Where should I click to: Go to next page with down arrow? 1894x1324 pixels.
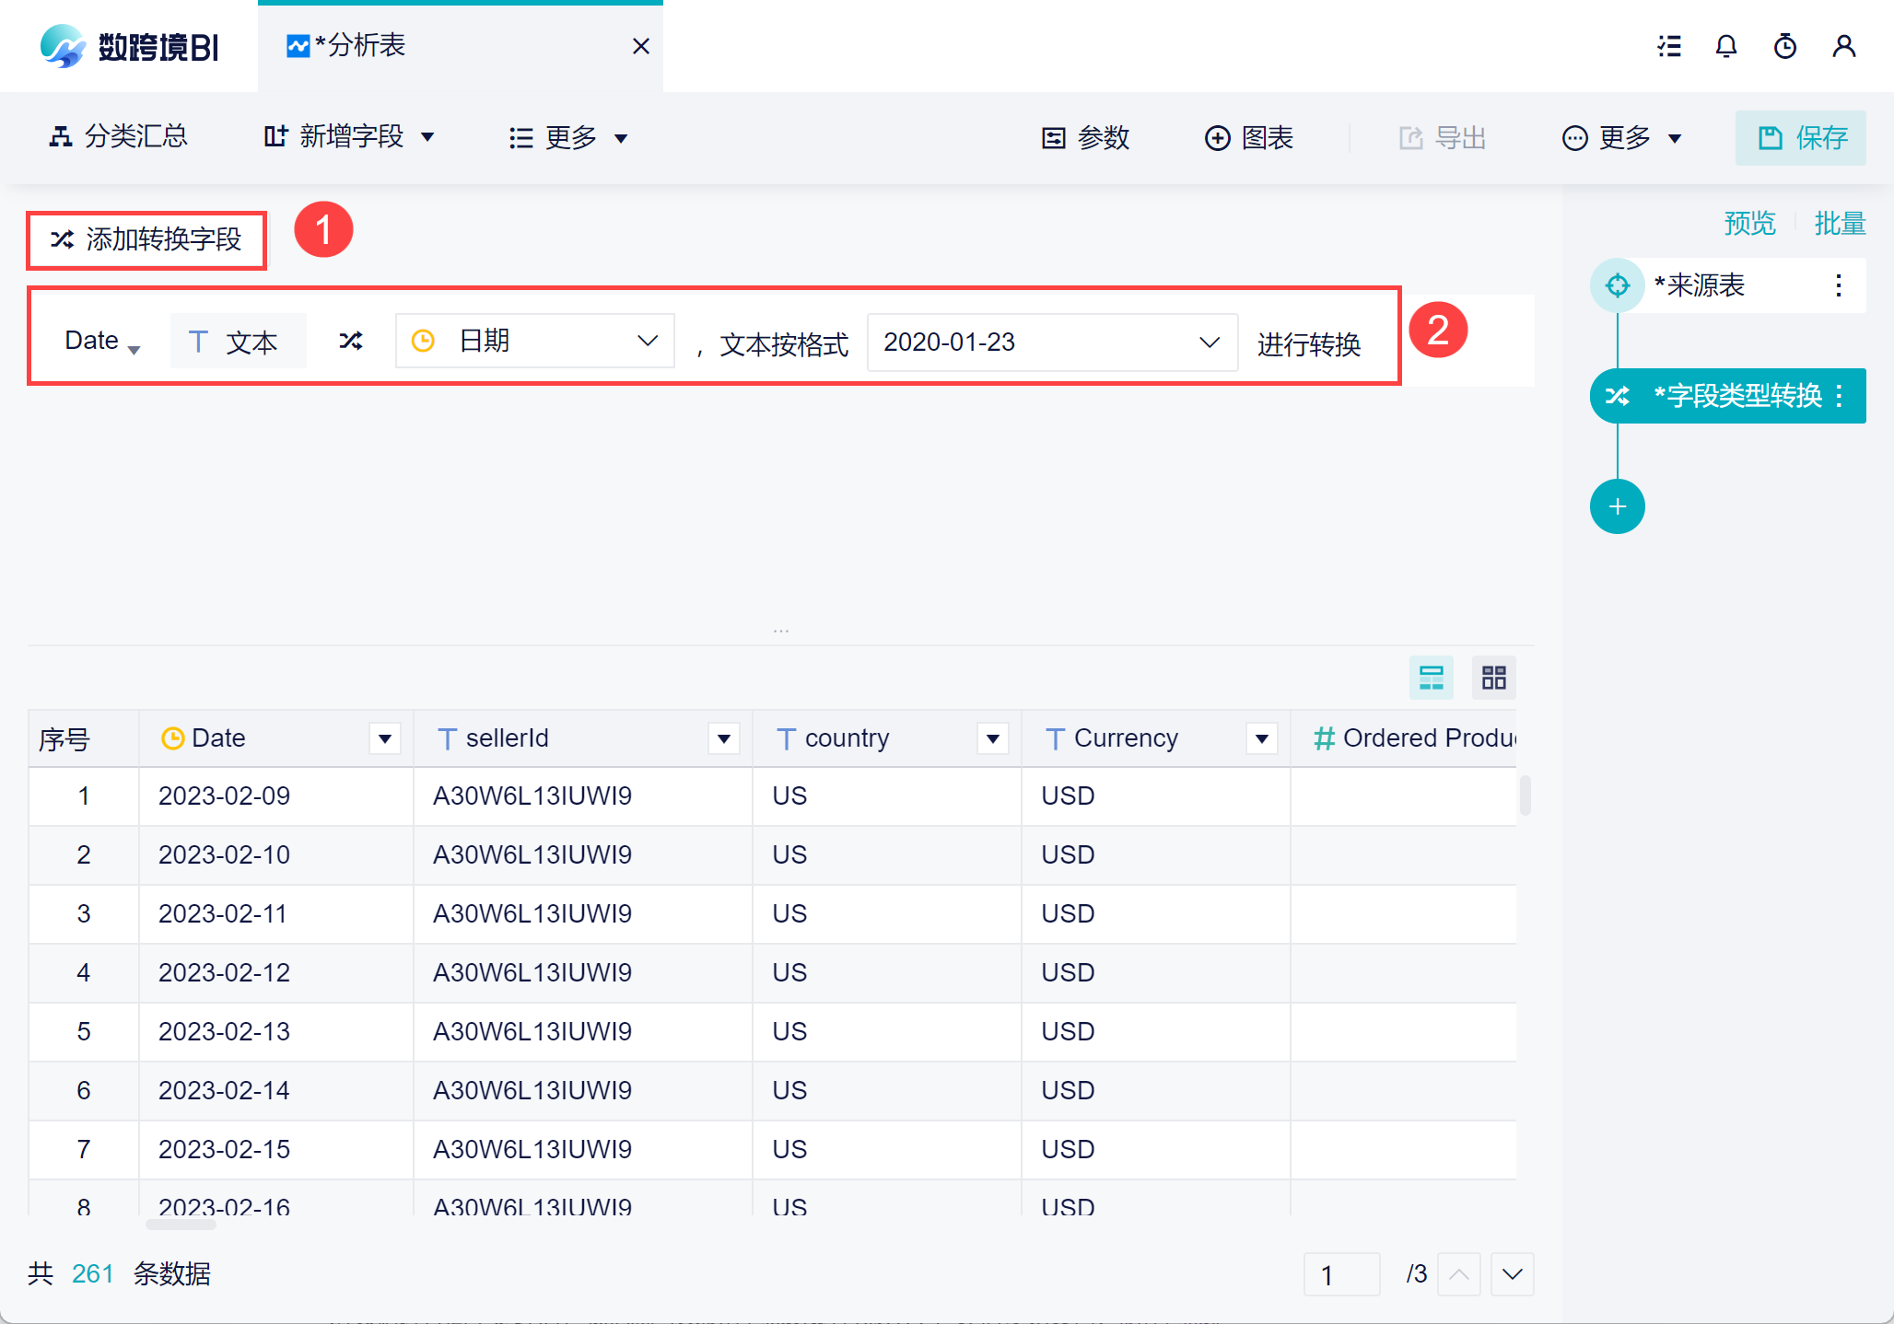[x=1512, y=1274]
